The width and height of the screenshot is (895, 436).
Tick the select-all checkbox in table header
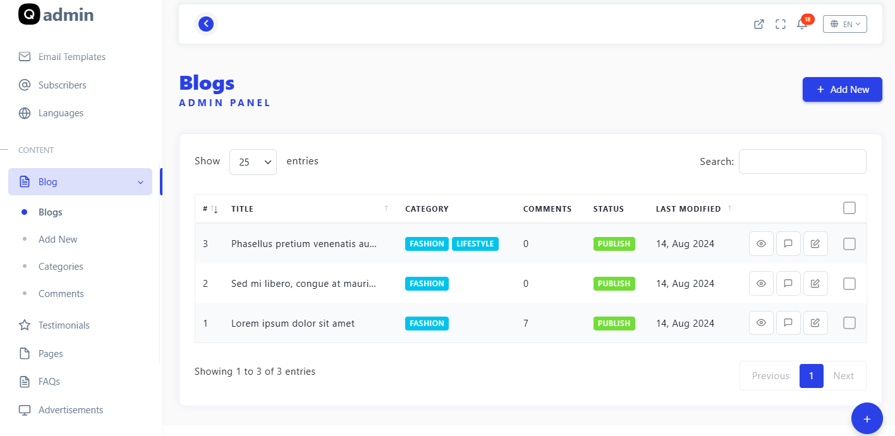click(x=849, y=208)
